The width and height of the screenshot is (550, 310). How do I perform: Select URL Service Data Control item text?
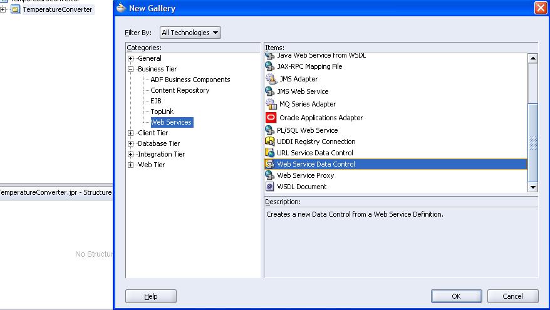pyautogui.click(x=315, y=153)
